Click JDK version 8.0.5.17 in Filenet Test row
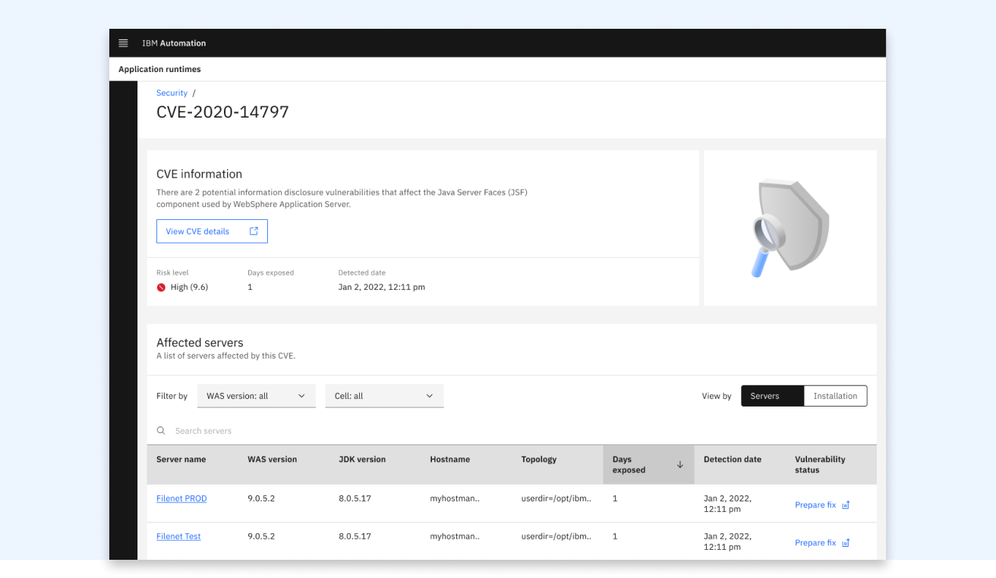Viewport: 996px width, 578px height. coord(355,536)
